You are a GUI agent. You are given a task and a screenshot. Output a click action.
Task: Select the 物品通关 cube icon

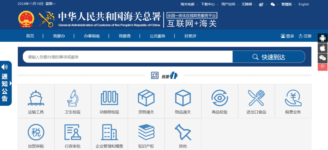click(183, 98)
